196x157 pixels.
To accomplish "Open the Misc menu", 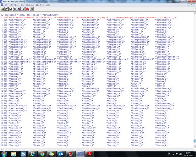I will click(22, 5).
